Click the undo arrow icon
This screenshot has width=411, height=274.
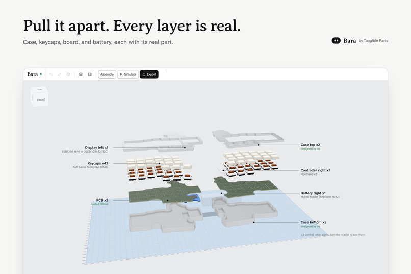pos(51,74)
